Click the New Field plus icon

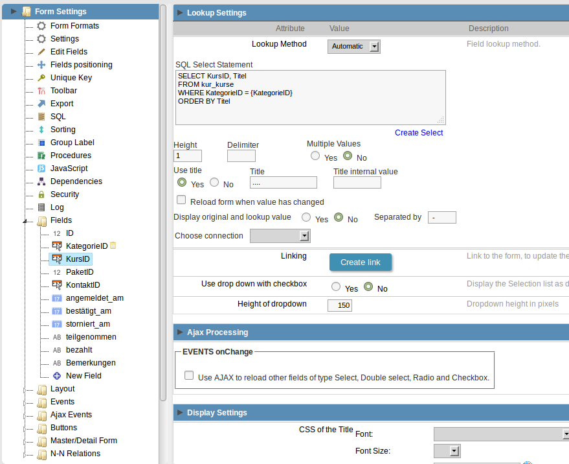click(57, 376)
